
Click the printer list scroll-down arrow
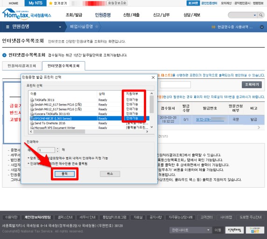click(152, 127)
